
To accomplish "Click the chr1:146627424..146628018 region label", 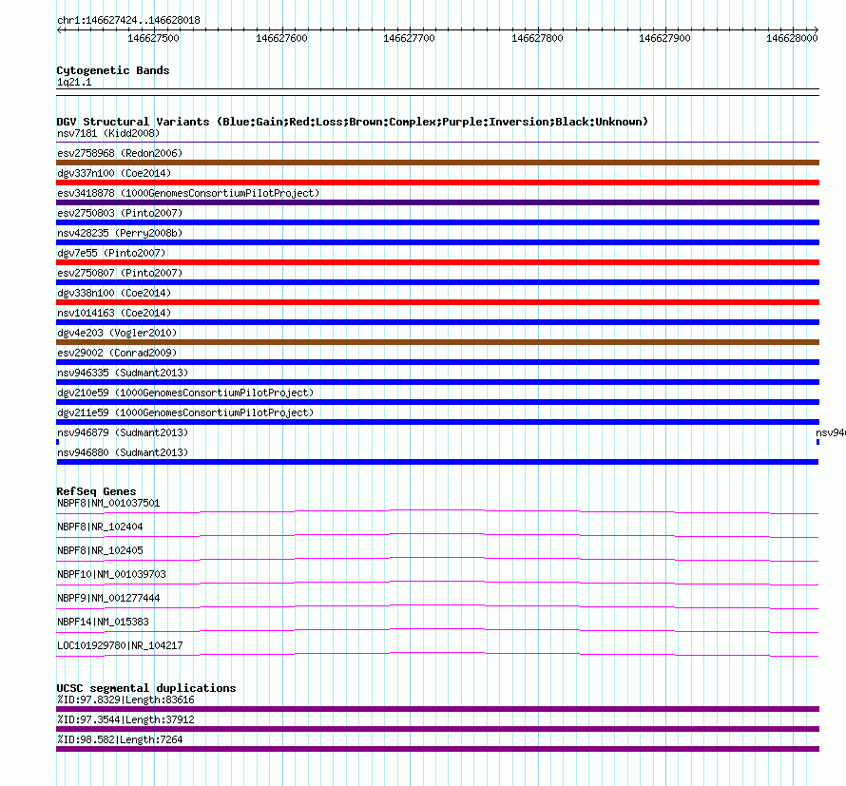I will (x=128, y=20).
